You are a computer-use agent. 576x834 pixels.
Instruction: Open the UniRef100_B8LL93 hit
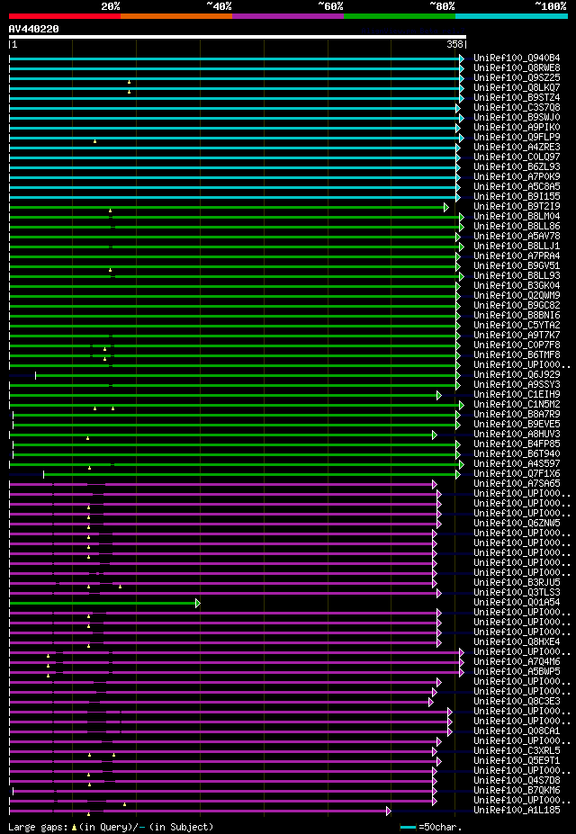pos(517,276)
